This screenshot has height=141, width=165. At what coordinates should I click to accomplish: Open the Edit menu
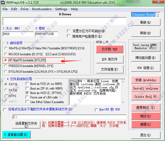[x=14, y=9]
